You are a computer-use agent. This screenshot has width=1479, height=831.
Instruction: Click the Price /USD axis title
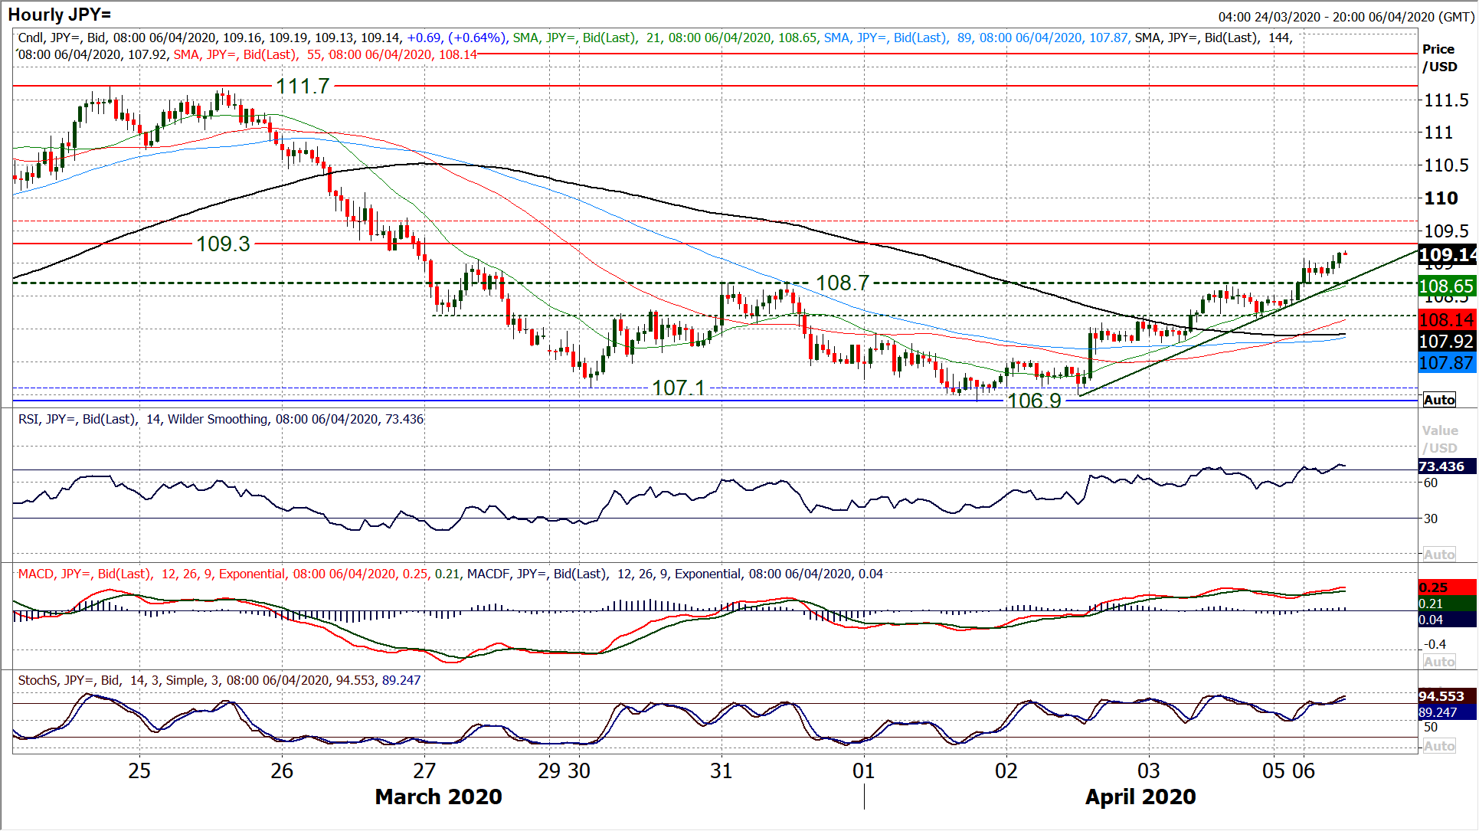pos(1440,58)
